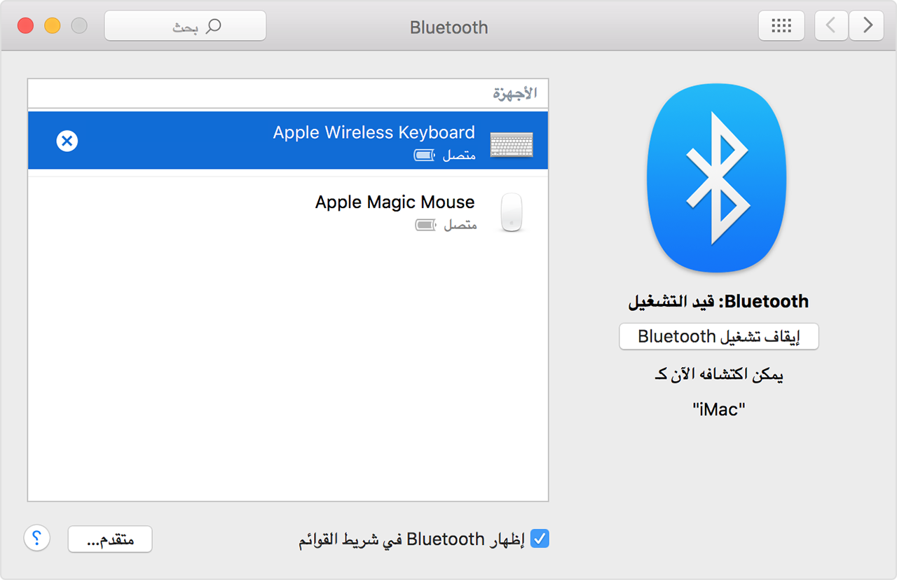Viewport: 897px width, 580px height.
Task: Open the help question mark button
Action: tap(37, 539)
